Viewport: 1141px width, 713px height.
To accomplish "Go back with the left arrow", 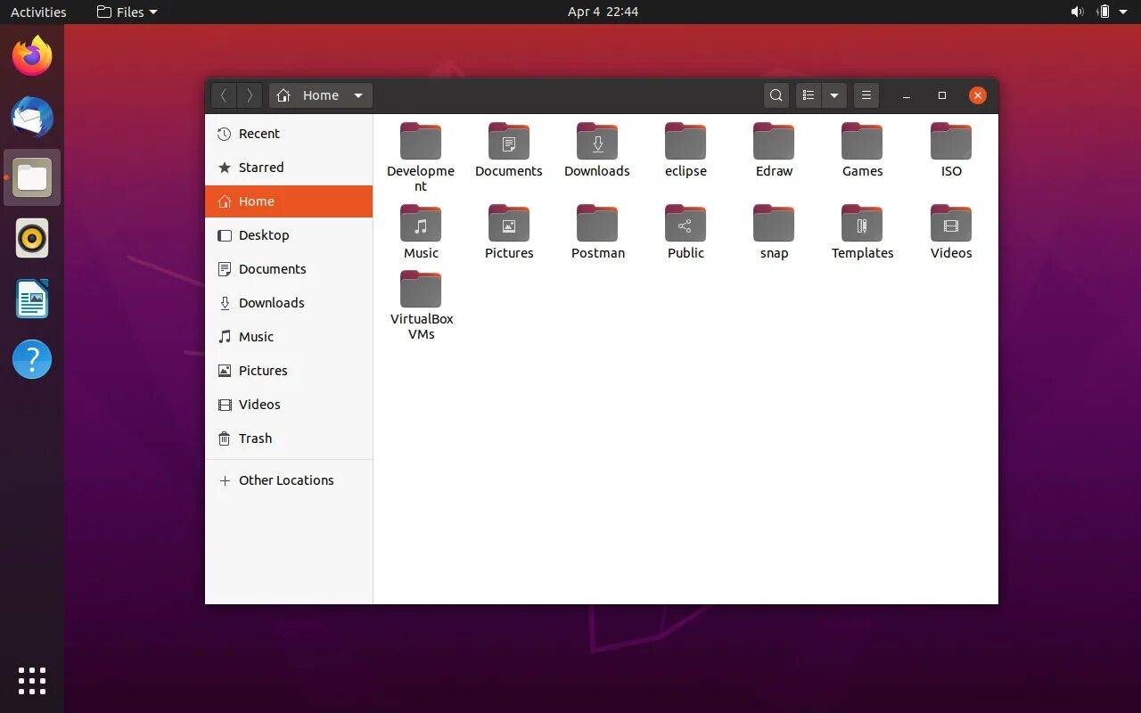I will tap(224, 95).
